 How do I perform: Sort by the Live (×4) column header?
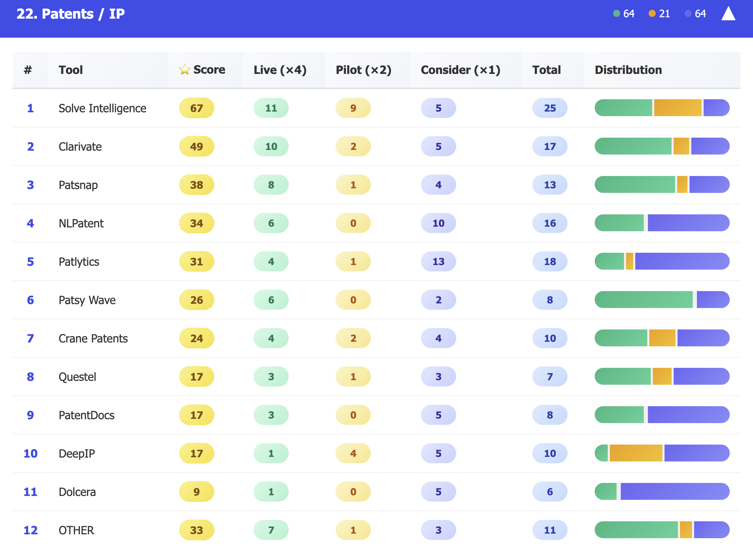(280, 70)
